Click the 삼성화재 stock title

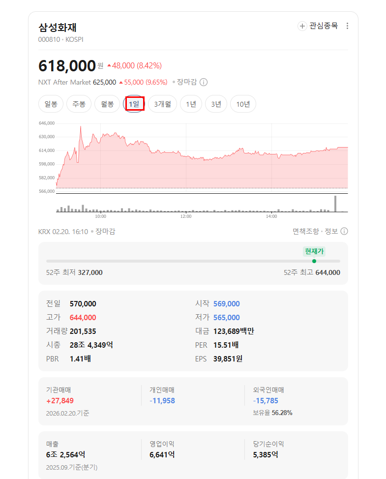58,28
